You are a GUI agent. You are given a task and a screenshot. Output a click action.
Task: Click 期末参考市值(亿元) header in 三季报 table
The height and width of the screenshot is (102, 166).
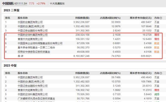coord(141,18)
